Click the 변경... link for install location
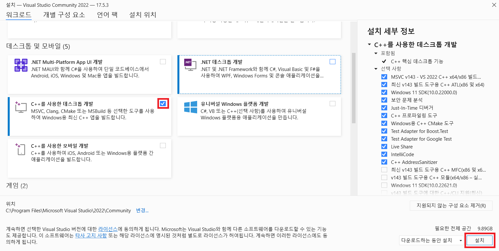 click(142, 211)
